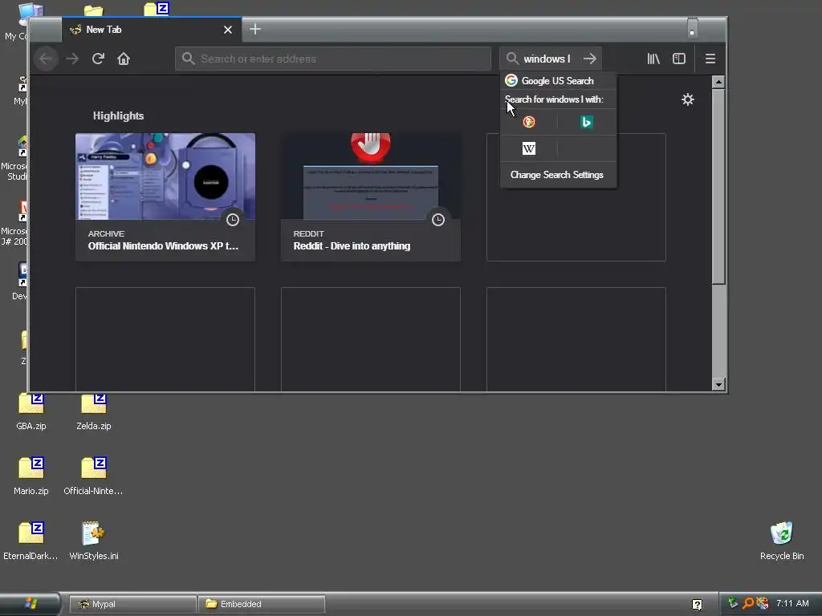Click the taskbar help question icon

[698, 605]
